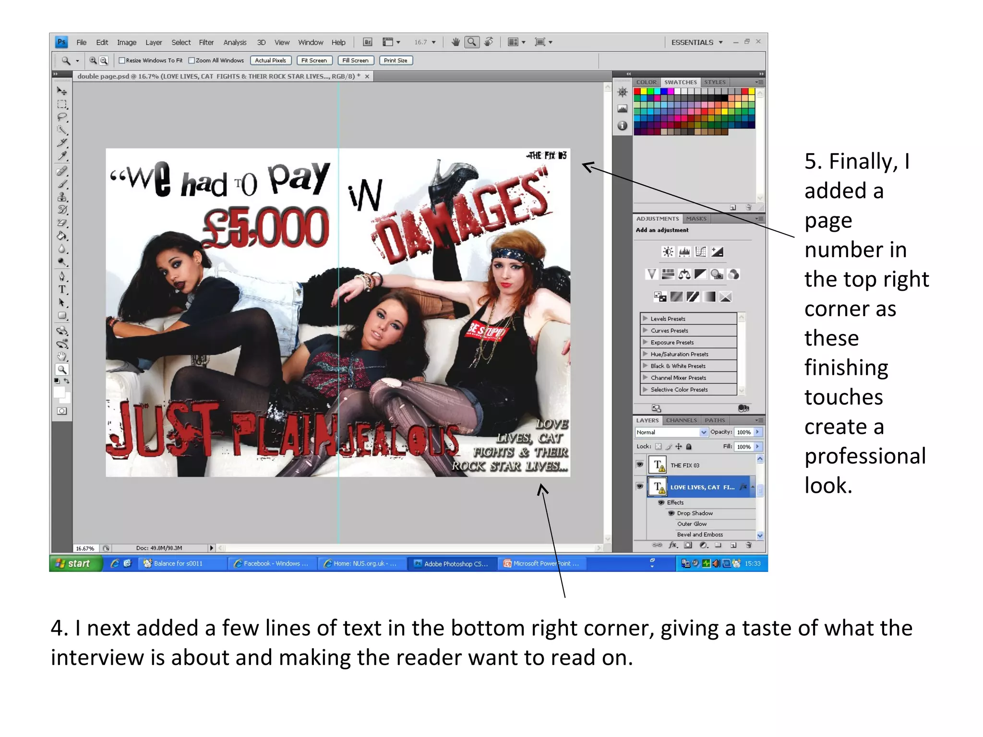Expand Hue/Saturation Presets
The width and height of the screenshot is (983, 737).
click(x=645, y=354)
